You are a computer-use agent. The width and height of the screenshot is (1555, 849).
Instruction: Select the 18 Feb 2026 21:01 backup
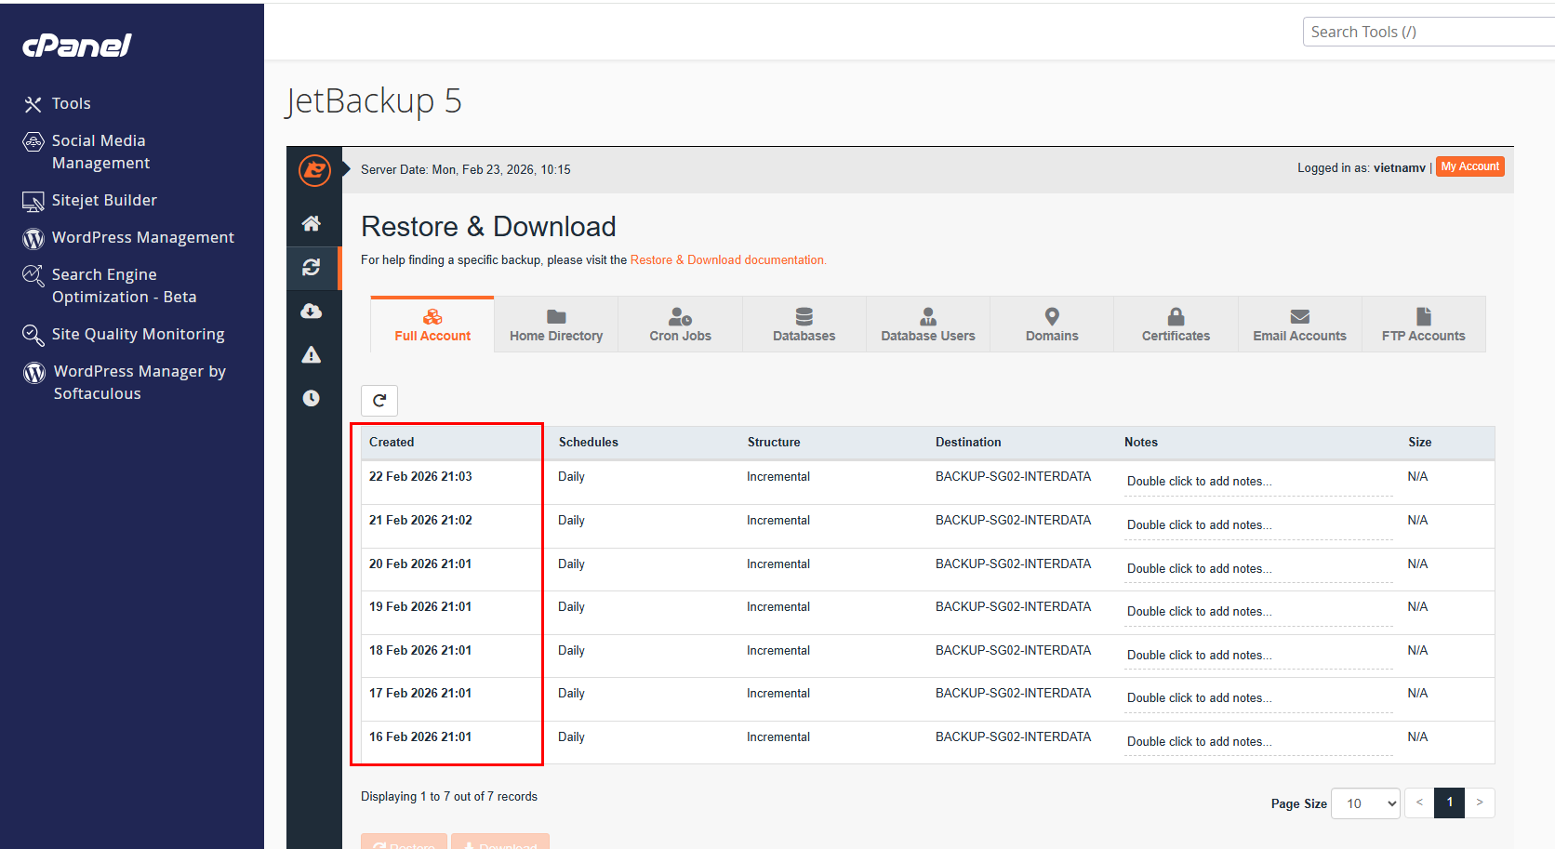click(927, 656)
